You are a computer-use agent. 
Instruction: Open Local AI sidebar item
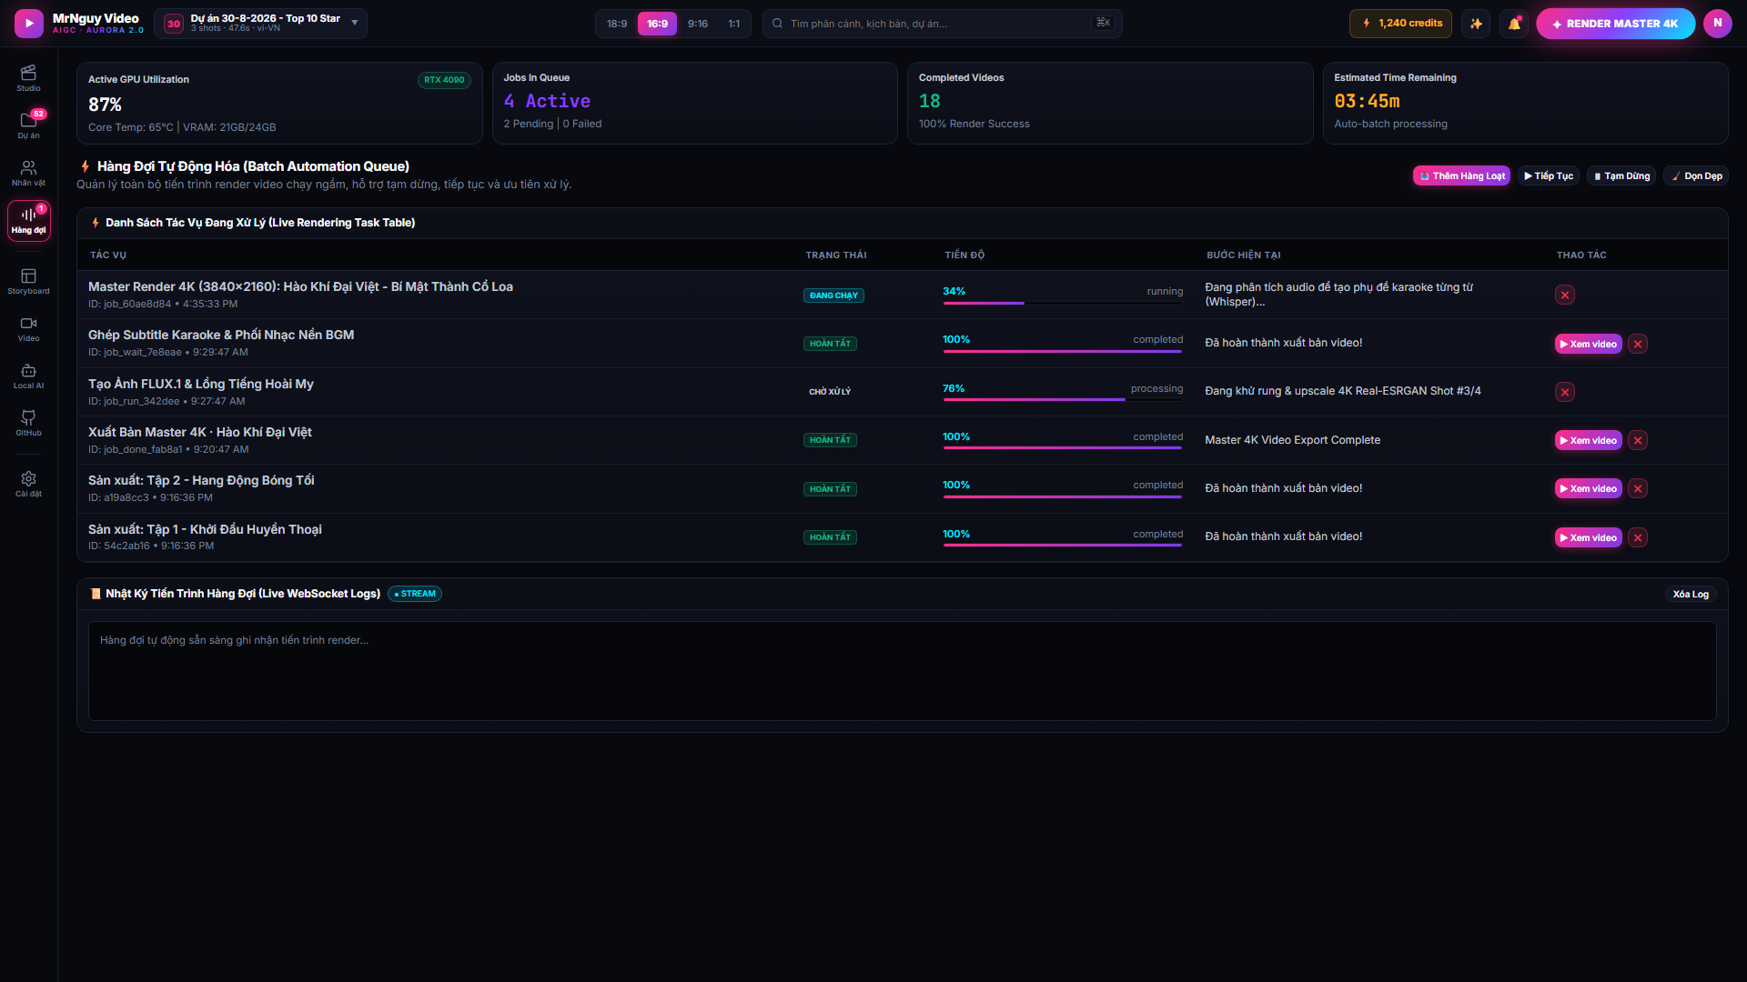(28, 376)
